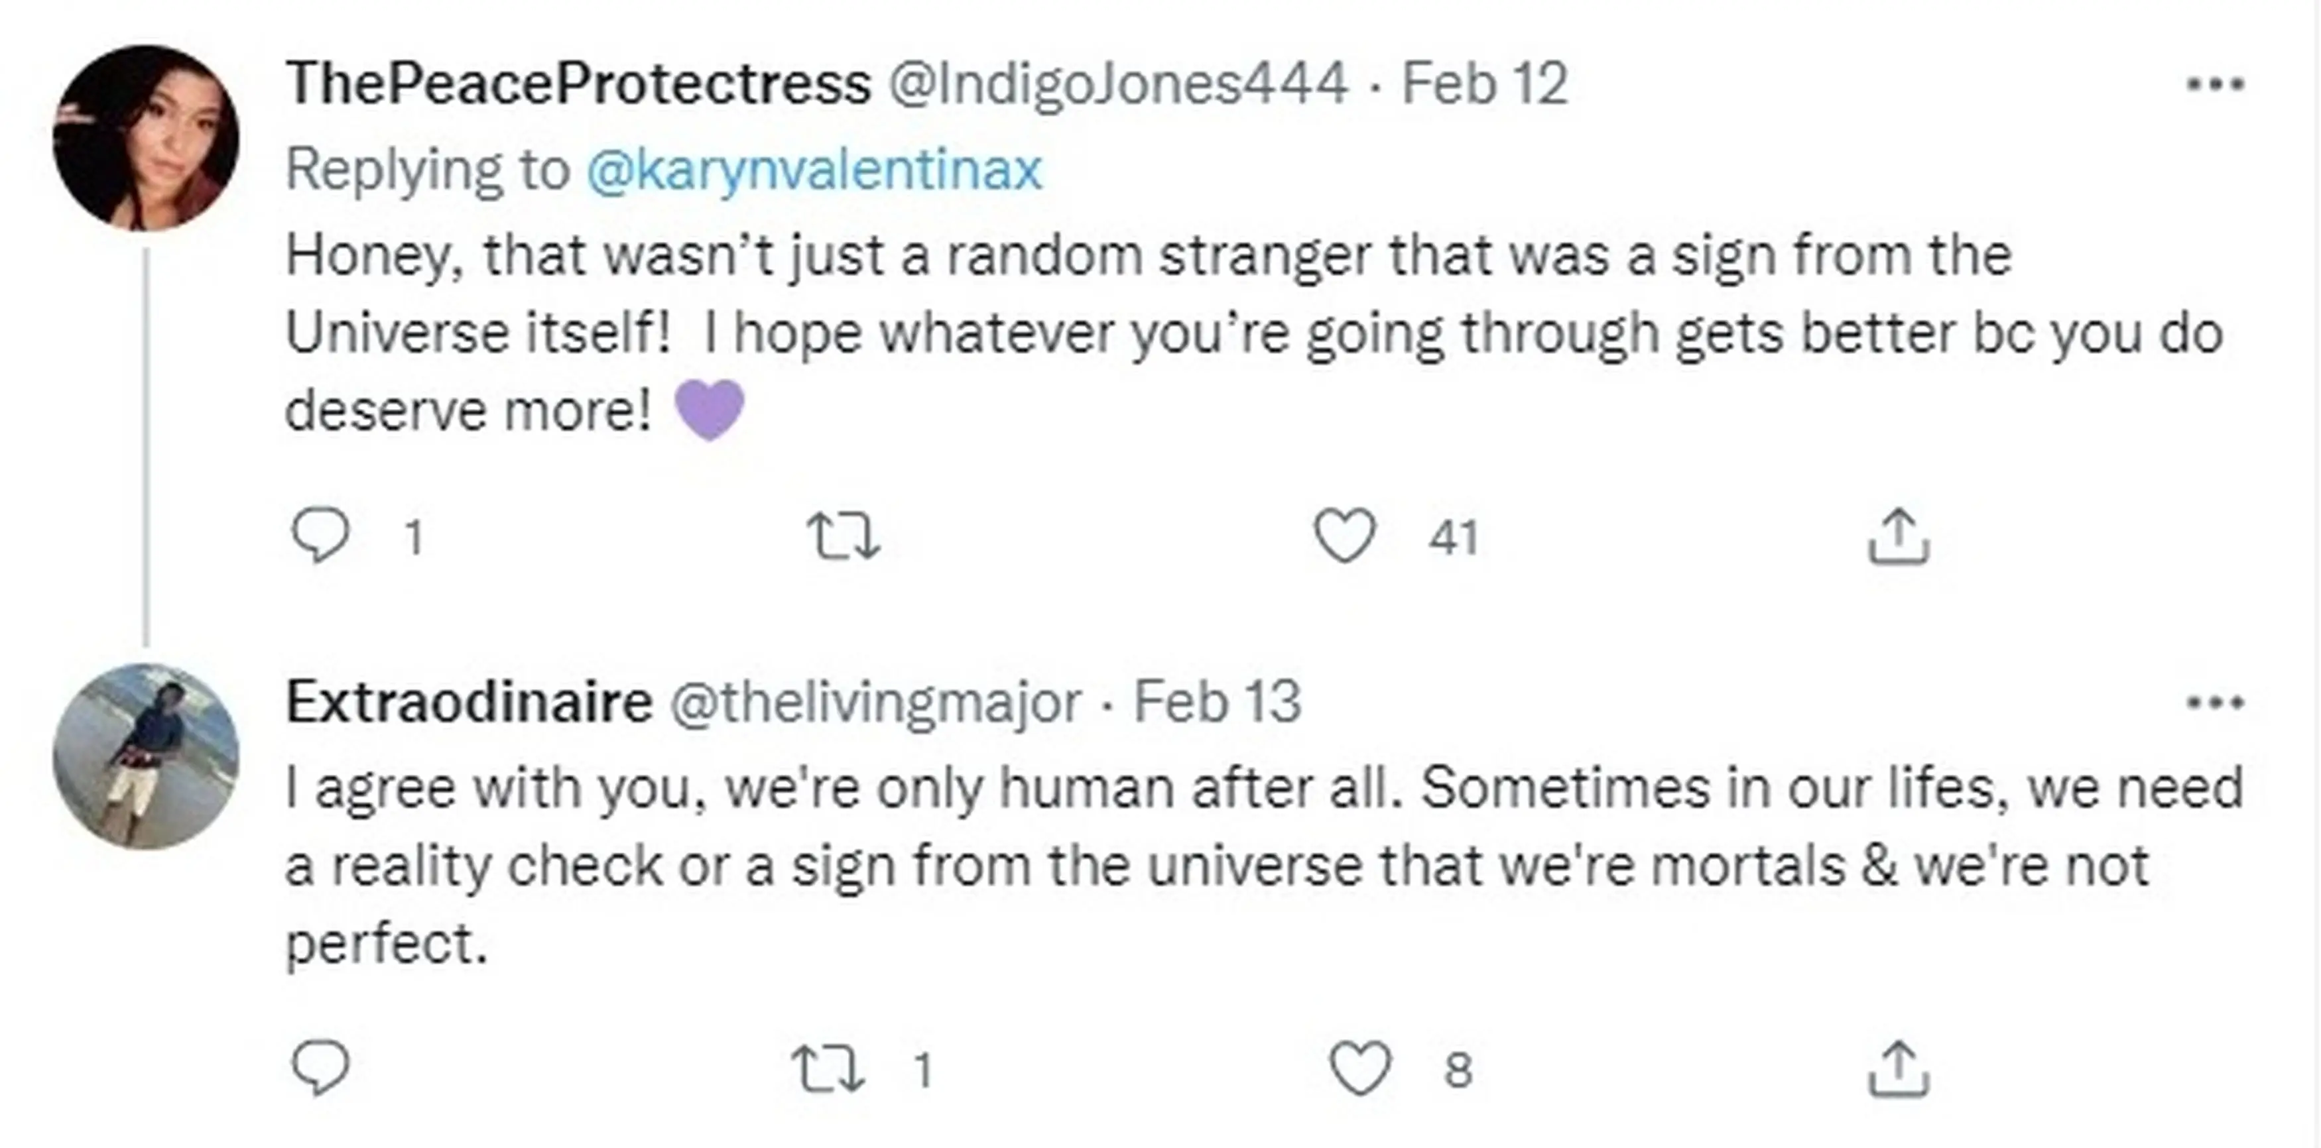This screenshot has height=1148, width=2321.
Task: Like the tweet with 41 likes
Action: (1344, 537)
